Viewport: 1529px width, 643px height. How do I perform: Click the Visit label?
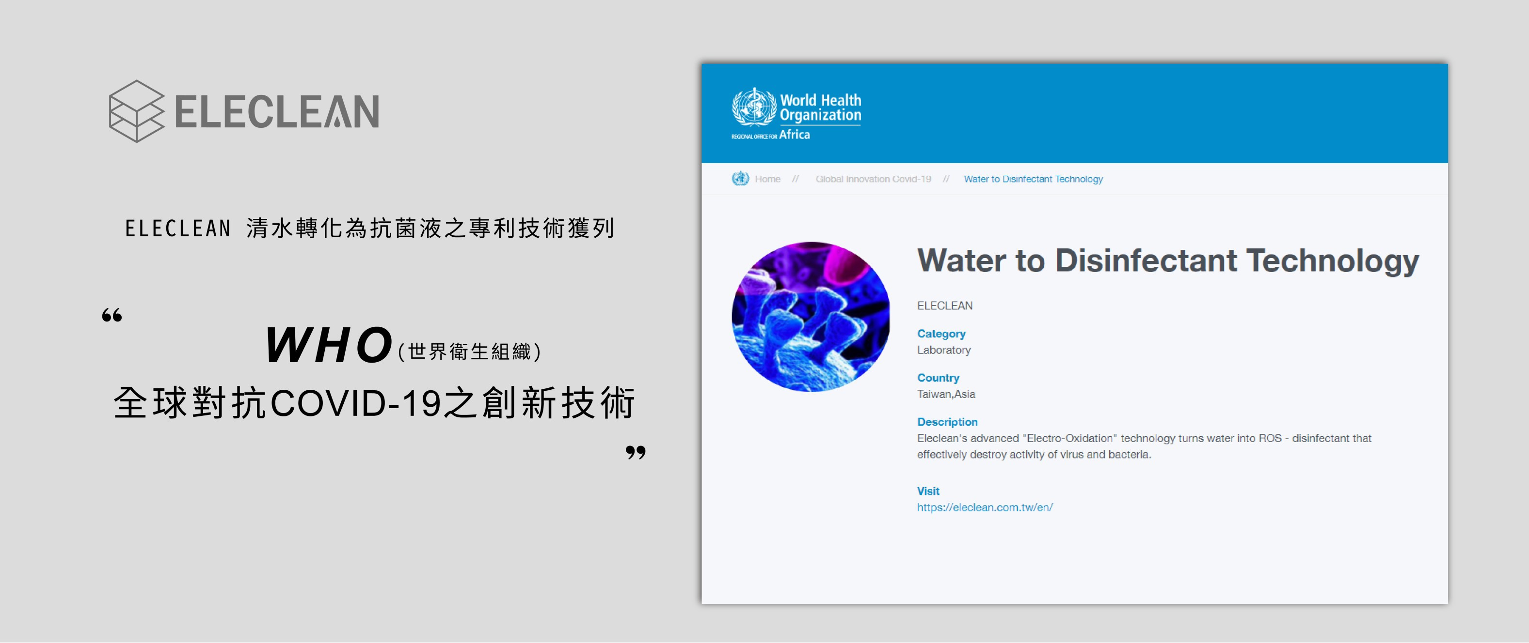928,491
